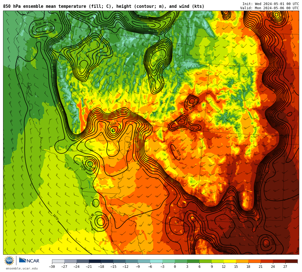Pick the orange swatch between 18 and 21
302x272 pixels.
[x=254, y=261]
